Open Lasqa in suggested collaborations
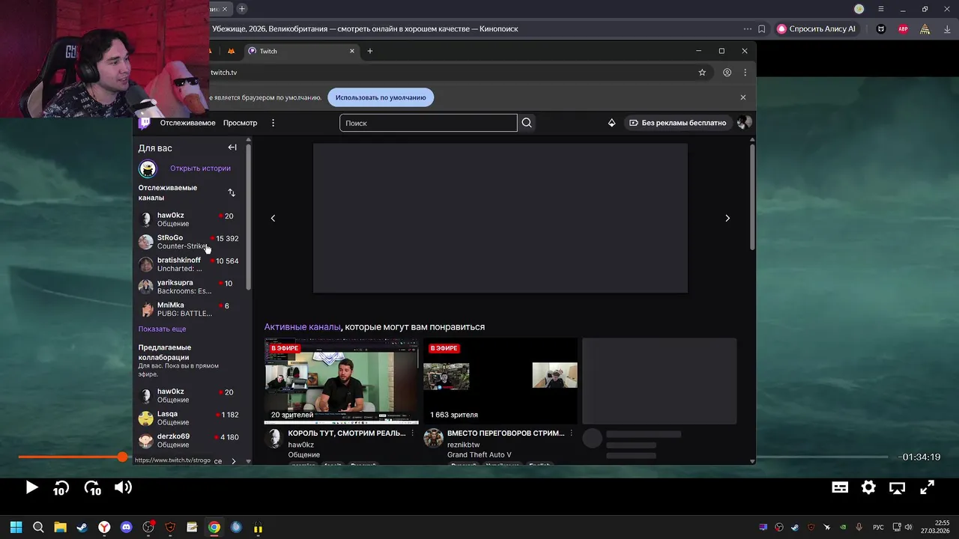Screen dimensions: 959x539 189,418
